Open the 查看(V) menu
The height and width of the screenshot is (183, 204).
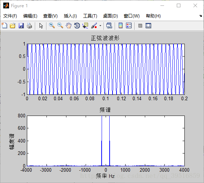[50, 16]
